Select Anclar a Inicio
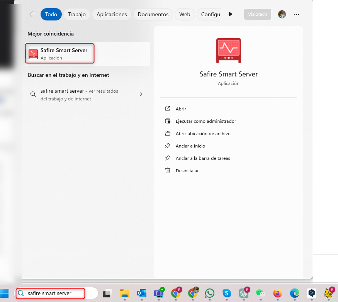 190,146
